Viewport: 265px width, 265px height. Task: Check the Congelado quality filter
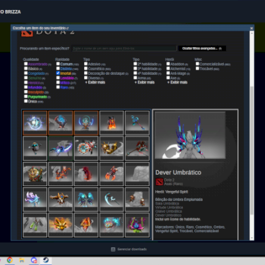(26, 73)
